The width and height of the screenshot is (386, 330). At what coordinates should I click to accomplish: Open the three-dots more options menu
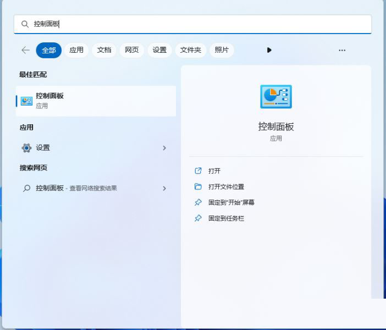click(x=342, y=50)
